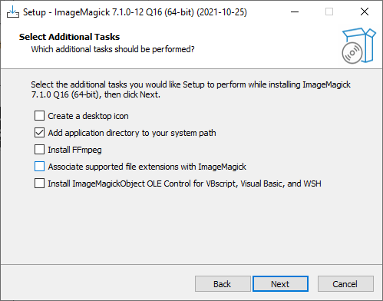This screenshot has width=383, height=301.
Task: Proceed by clicking the Next button
Action: coord(280,284)
